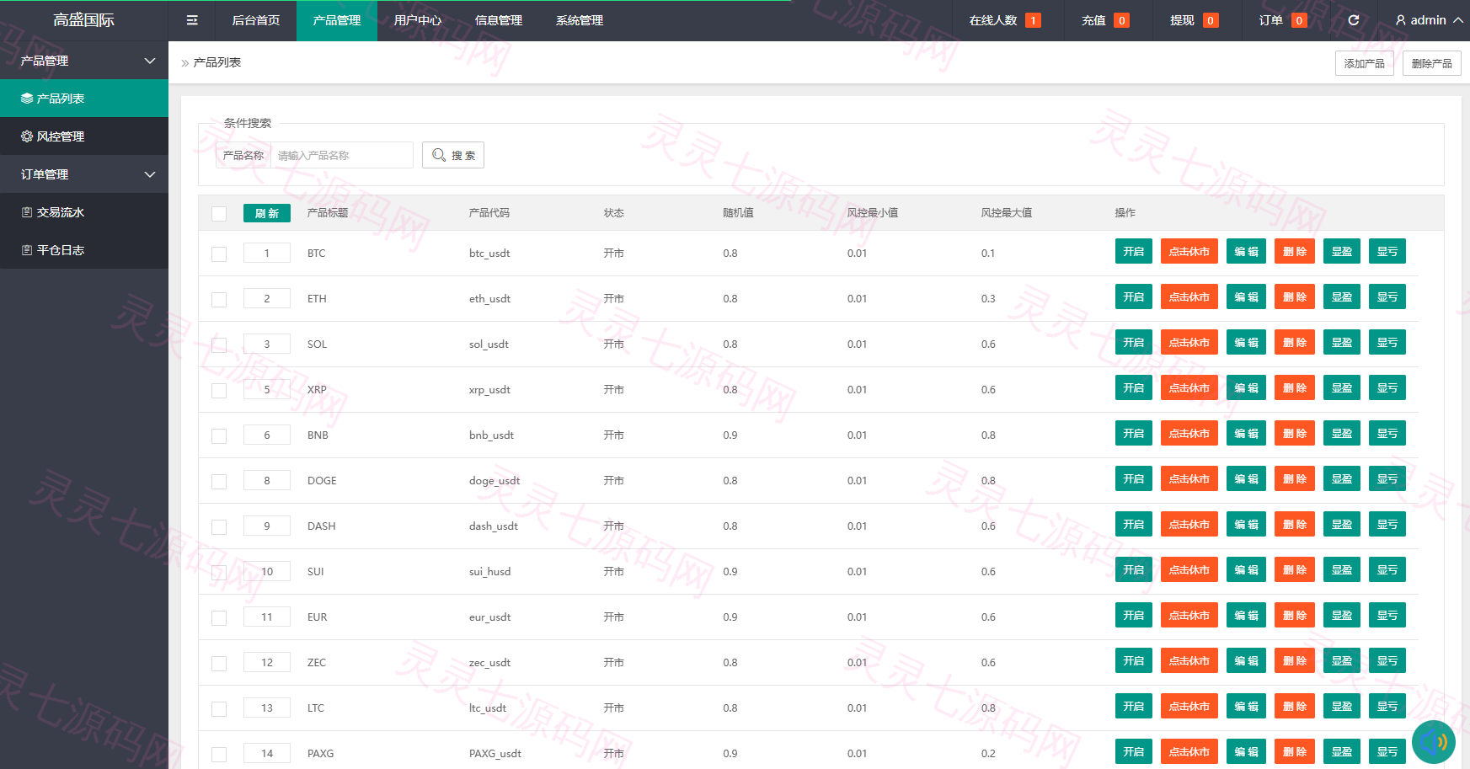1470x769 pixels.
Task: Click the sort order field of BTC row
Action: coord(267,253)
